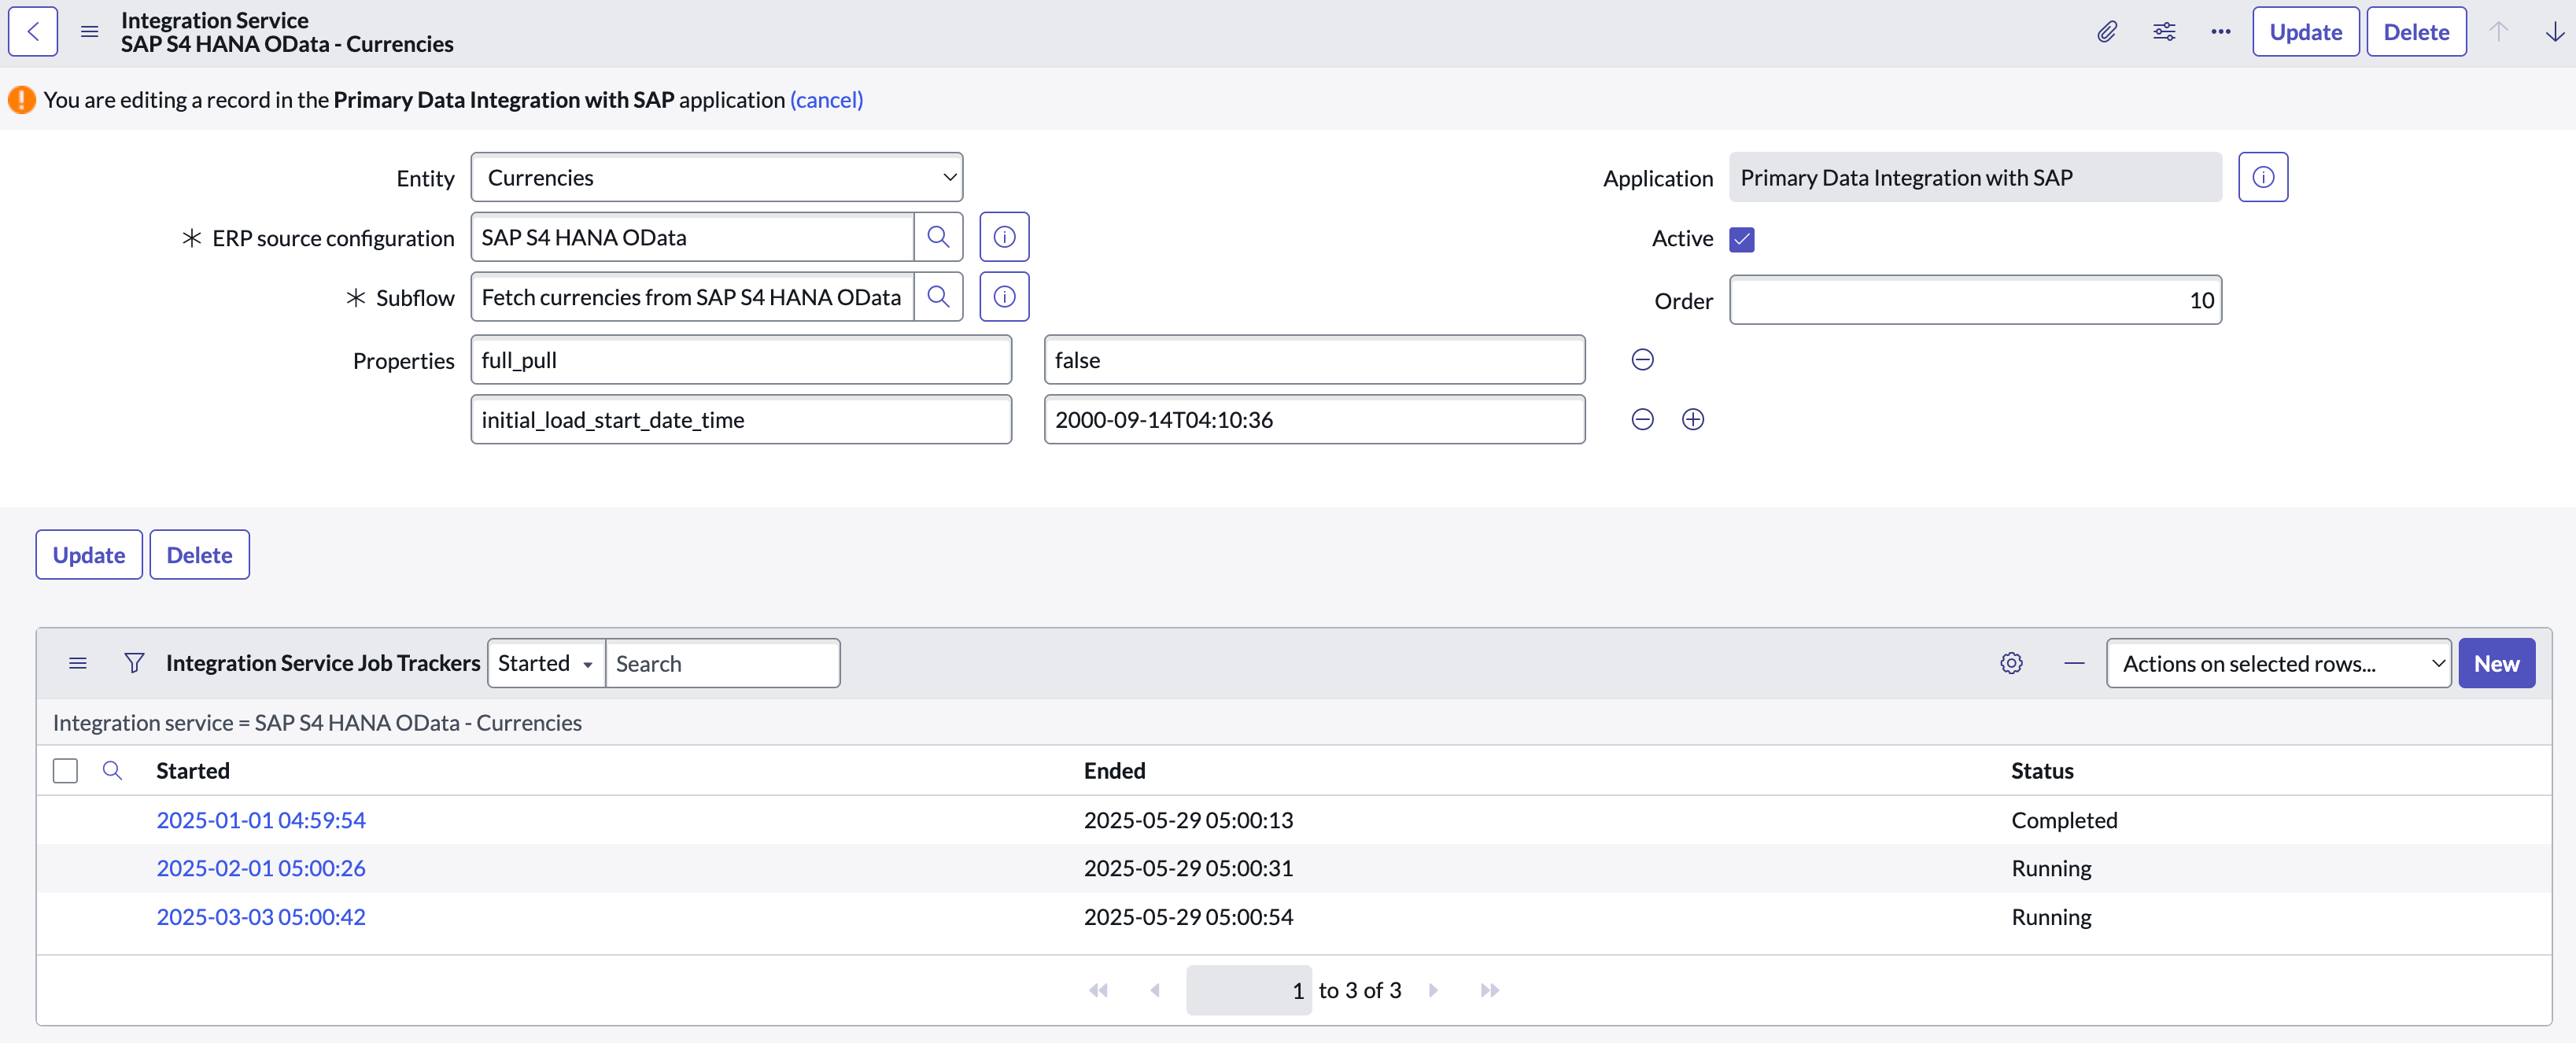Viewport: 2576px width, 1043px height.
Task: Preview the Application record info icon
Action: (x=2263, y=177)
